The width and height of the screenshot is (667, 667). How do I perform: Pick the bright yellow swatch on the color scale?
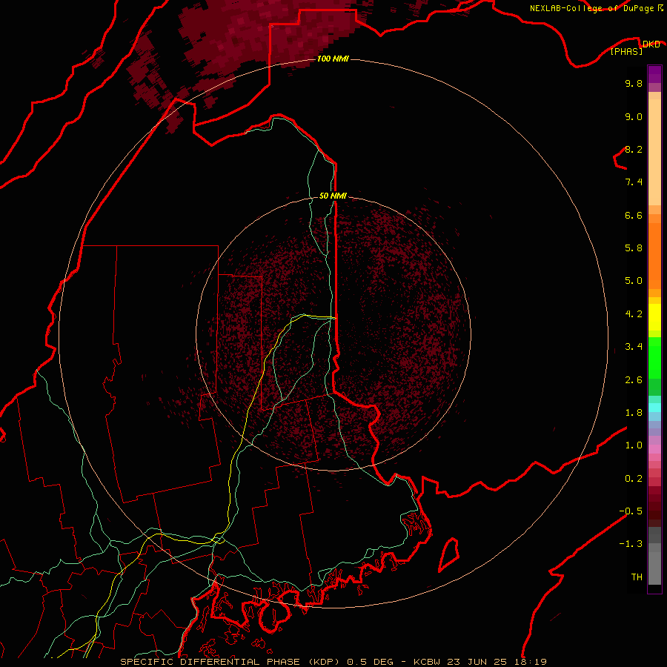pos(654,317)
